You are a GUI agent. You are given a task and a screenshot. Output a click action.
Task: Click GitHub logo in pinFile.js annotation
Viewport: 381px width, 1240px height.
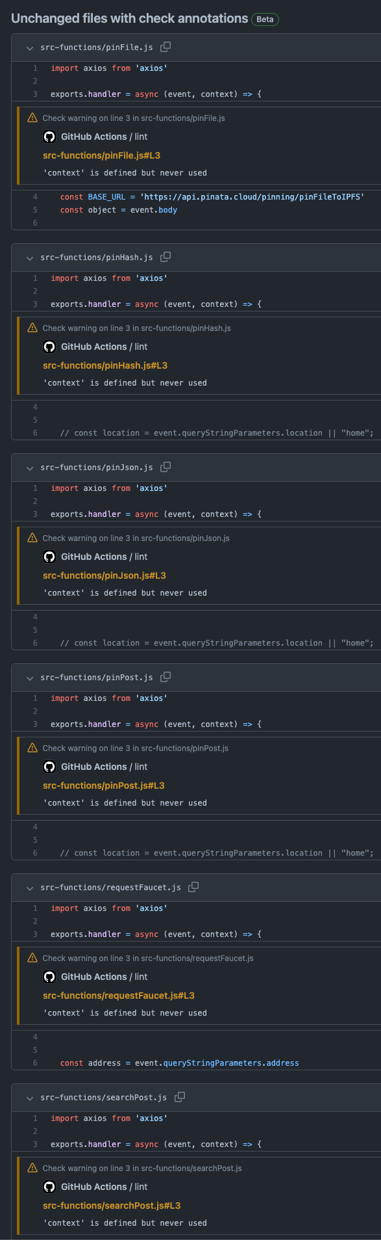49,137
